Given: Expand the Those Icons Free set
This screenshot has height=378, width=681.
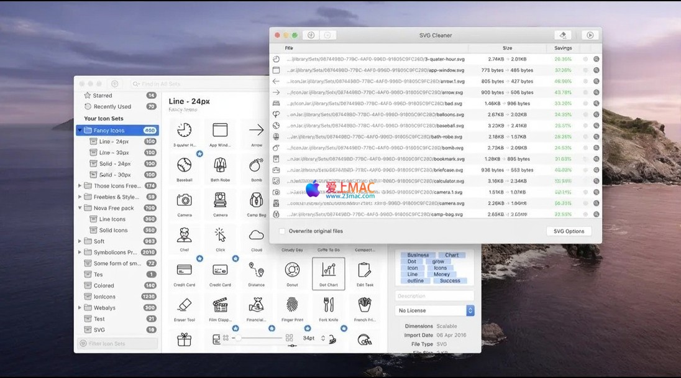Looking at the screenshot, I should click(x=80, y=186).
